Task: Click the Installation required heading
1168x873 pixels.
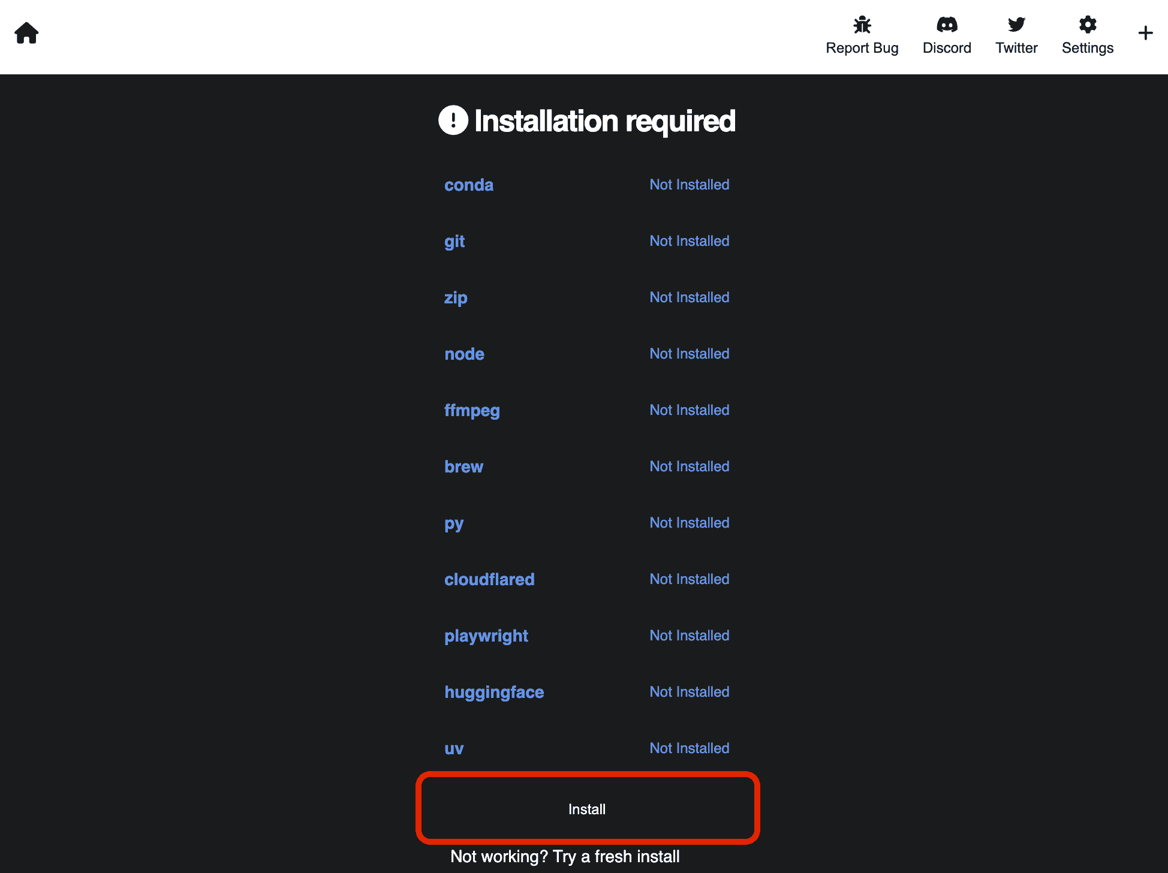Action: pos(604,121)
